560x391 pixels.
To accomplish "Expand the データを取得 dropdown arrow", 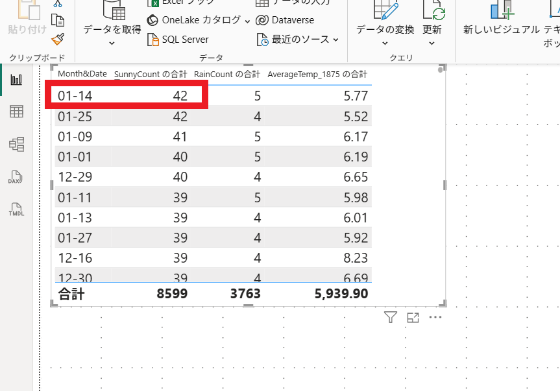I will (x=112, y=43).
